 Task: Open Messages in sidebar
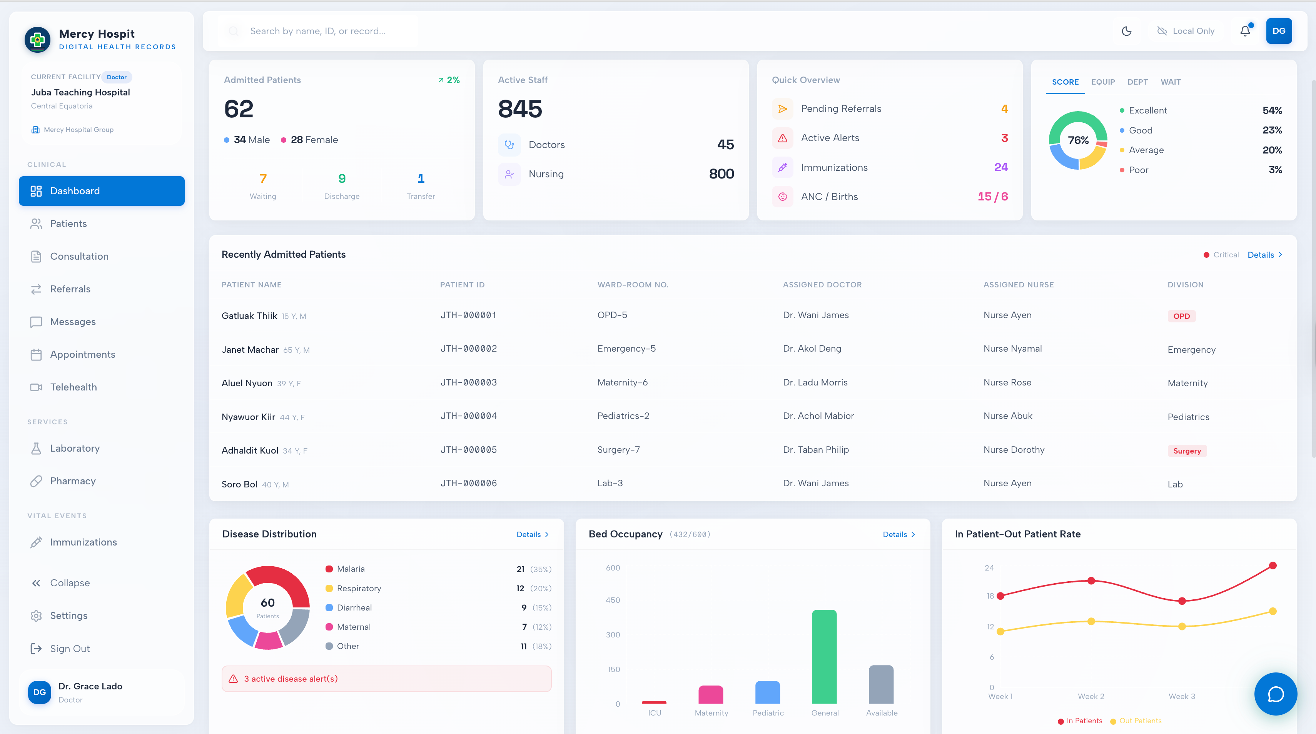click(102, 322)
